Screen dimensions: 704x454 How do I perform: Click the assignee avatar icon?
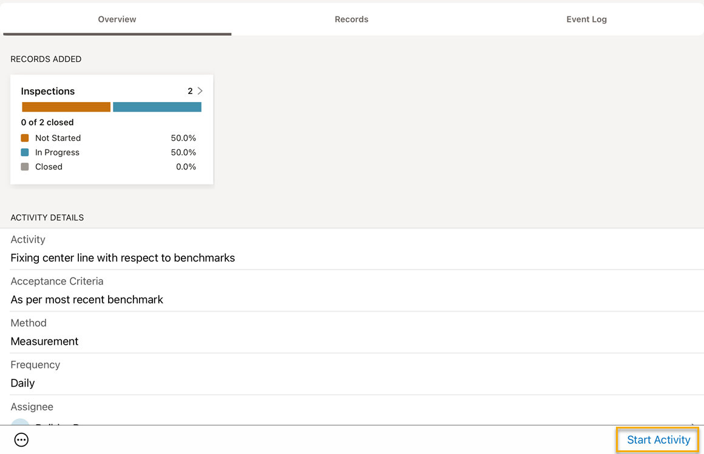[x=21, y=422]
